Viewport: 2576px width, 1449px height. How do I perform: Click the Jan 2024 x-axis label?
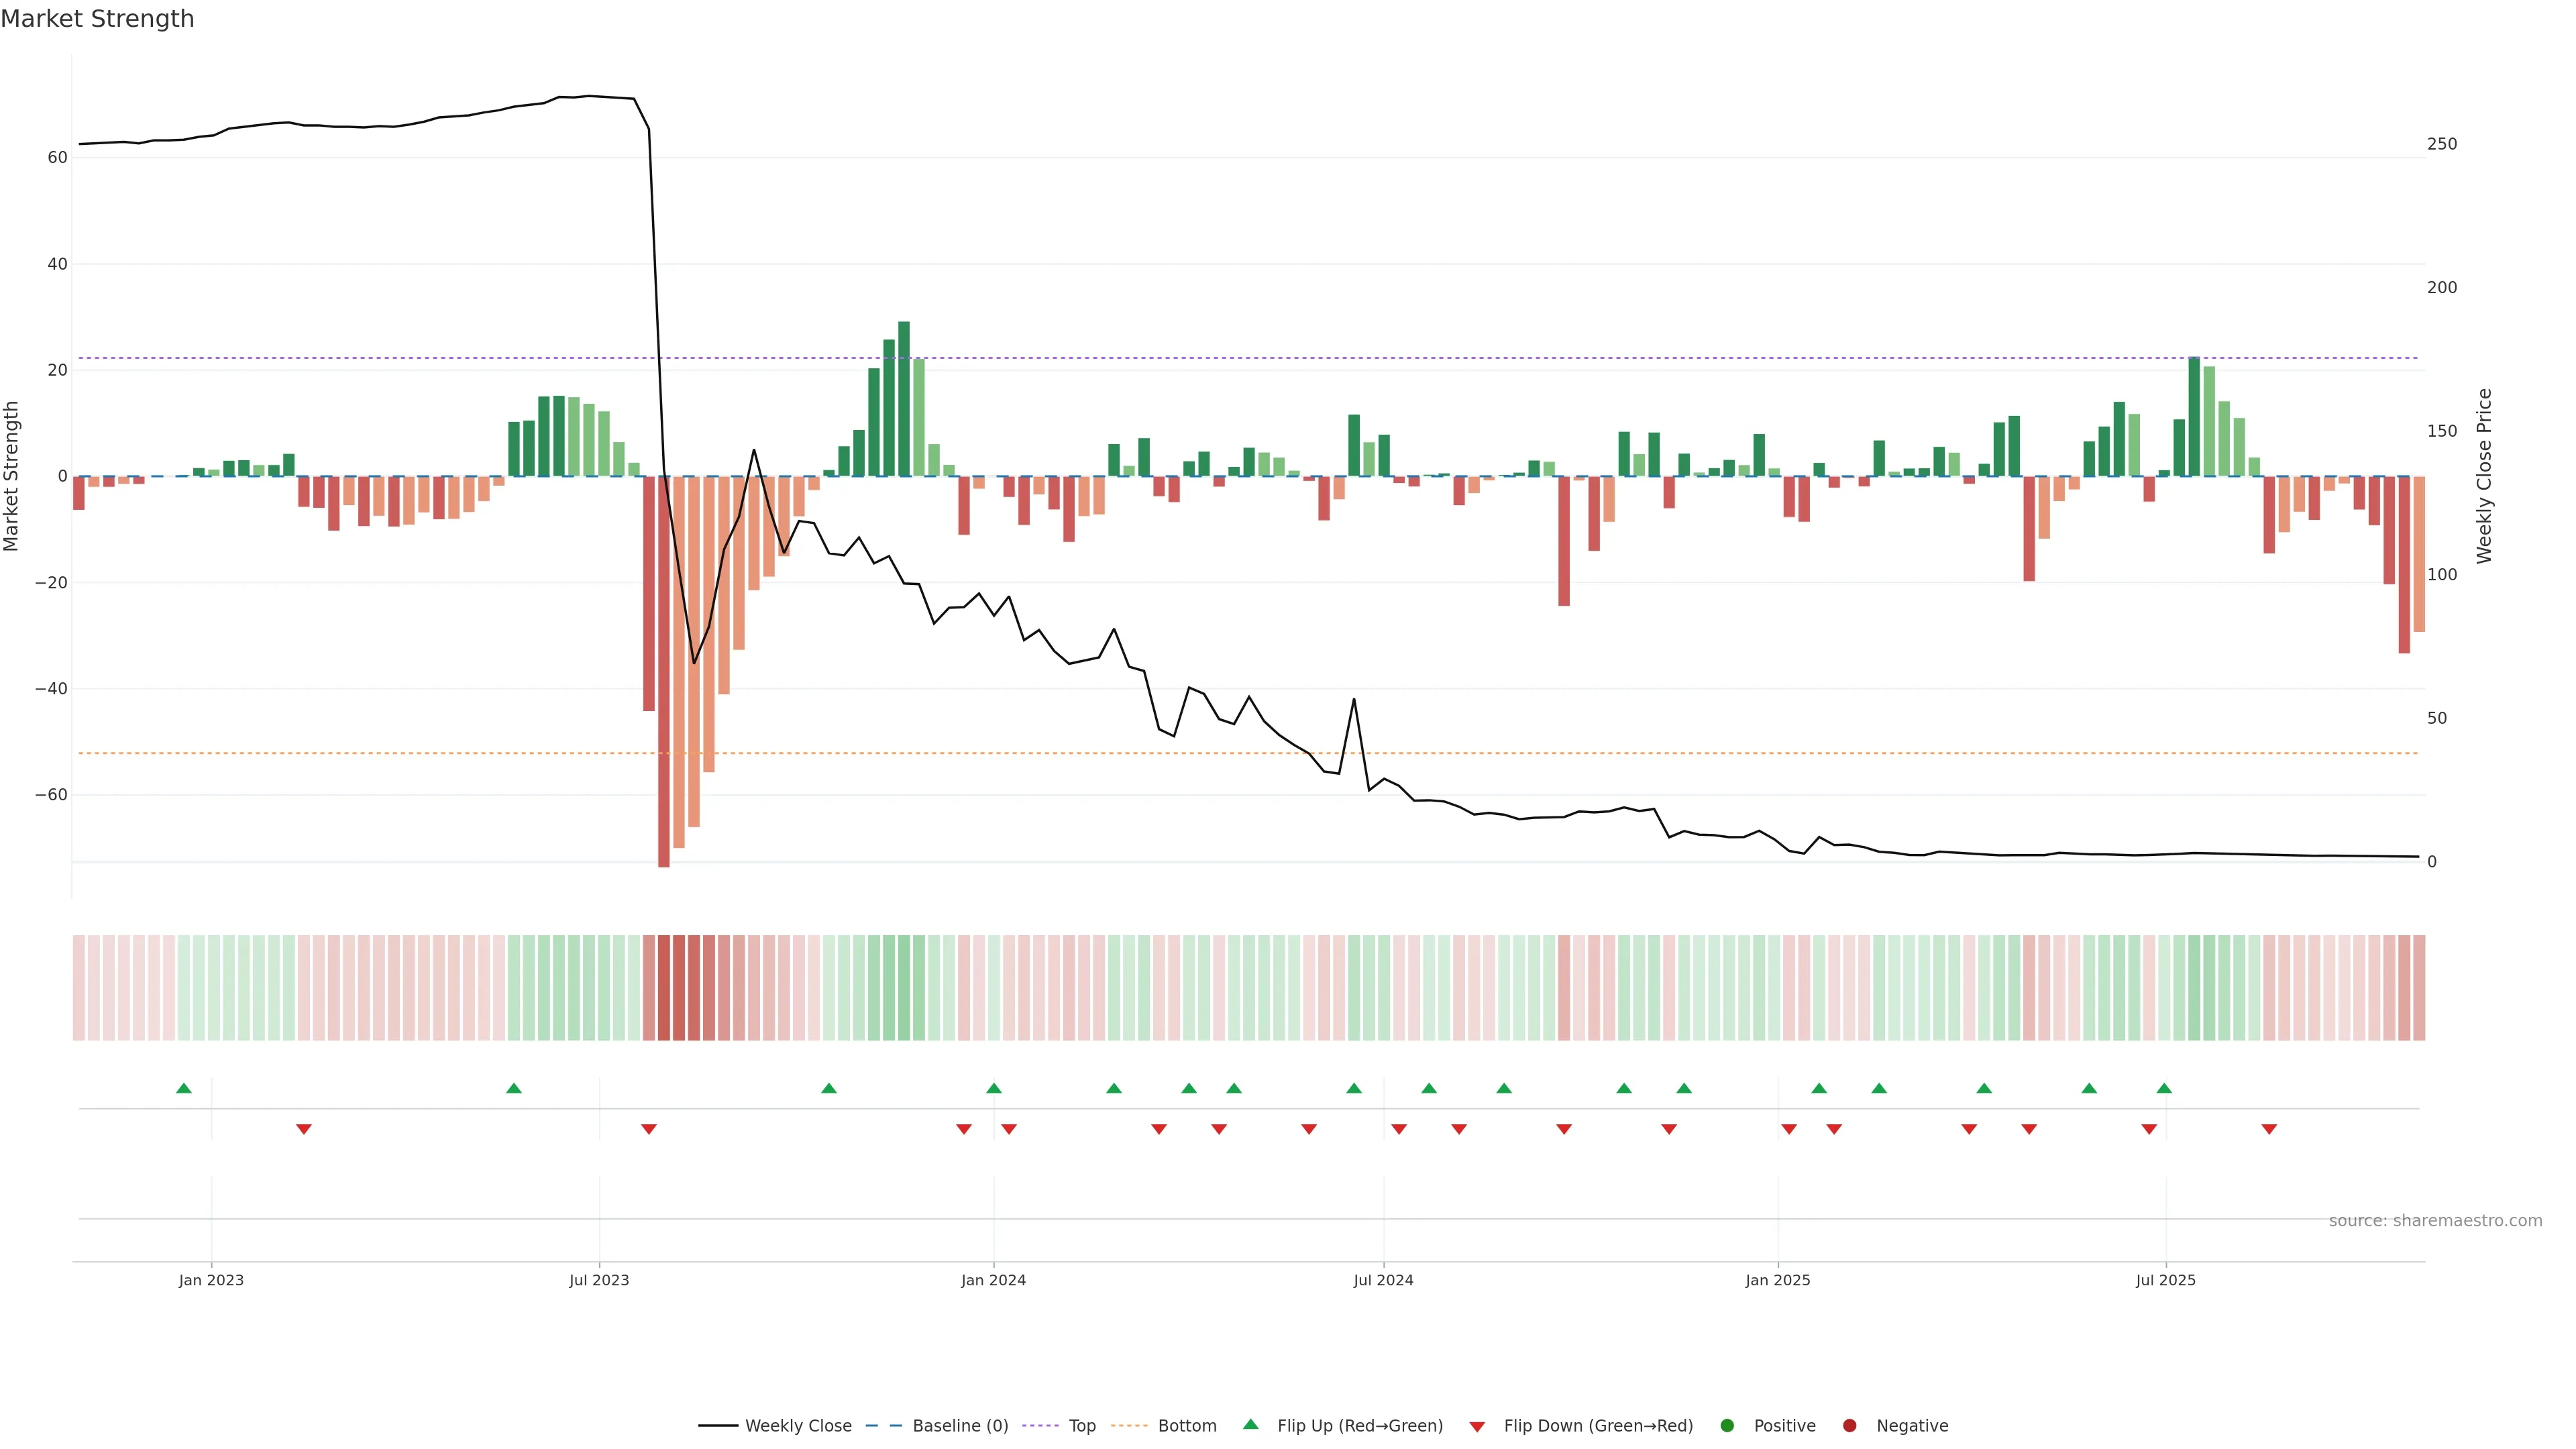pyautogui.click(x=993, y=1280)
